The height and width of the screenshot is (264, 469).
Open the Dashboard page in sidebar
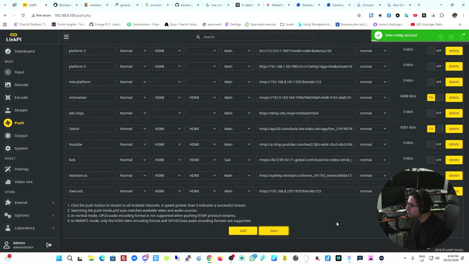coord(25,51)
